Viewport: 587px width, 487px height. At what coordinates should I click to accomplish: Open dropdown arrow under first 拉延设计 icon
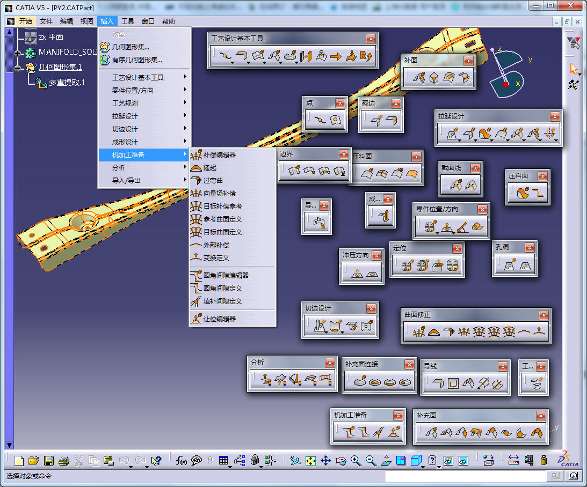tap(459, 141)
